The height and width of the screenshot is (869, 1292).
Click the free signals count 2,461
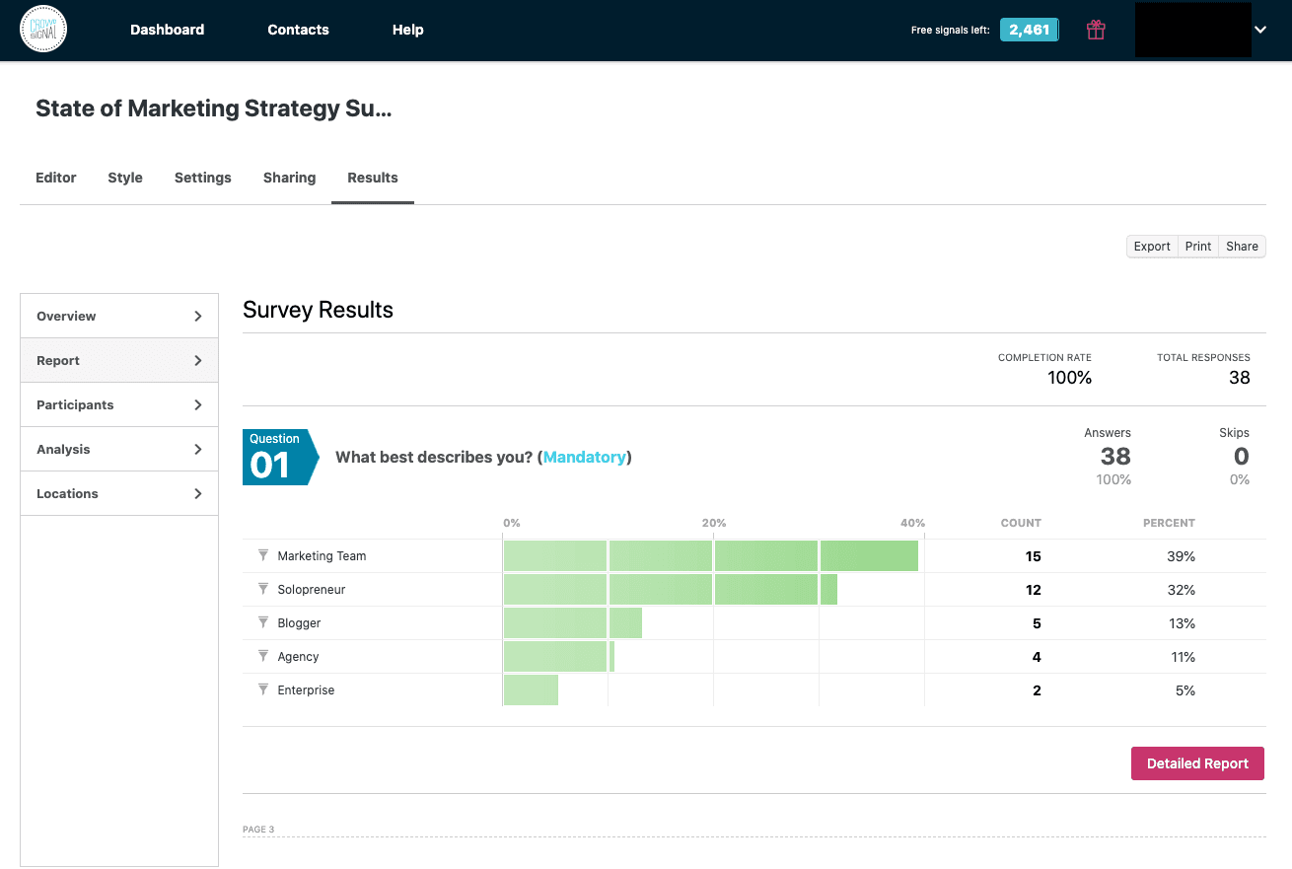click(1029, 30)
